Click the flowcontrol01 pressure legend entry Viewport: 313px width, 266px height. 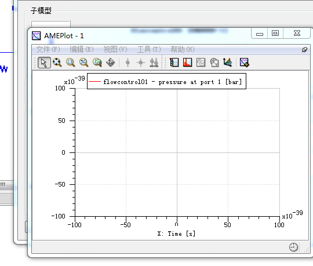pos(166,81)
